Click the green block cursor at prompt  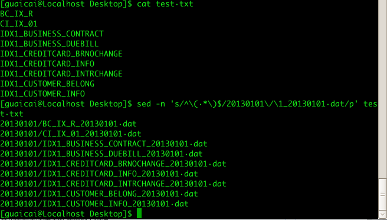click(x=139, y=214)
